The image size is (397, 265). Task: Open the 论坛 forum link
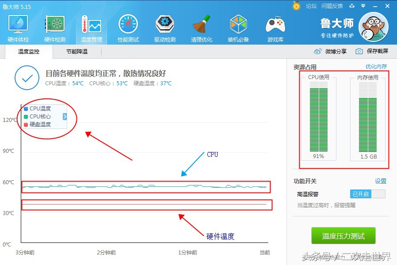[311, 6]
